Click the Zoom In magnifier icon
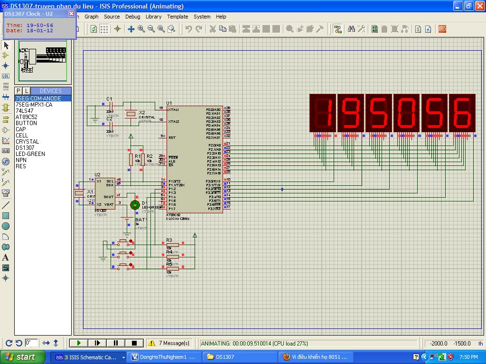Viewport: 486px width, 364px height. (x=141, y=29)
